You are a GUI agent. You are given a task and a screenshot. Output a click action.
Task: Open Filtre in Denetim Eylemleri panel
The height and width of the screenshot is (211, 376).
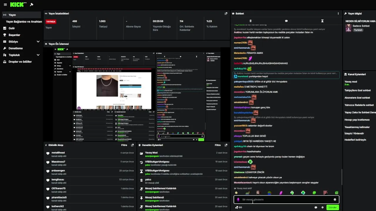[x=218, y=145]
